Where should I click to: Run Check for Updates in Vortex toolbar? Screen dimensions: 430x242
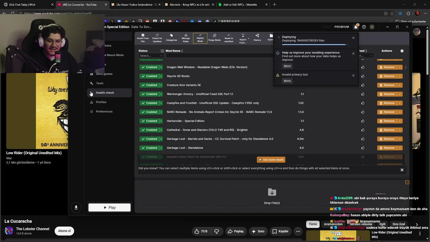point(157,38)
